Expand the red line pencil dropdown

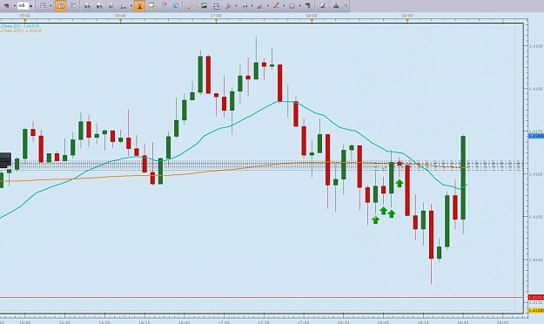coord(284,6)
